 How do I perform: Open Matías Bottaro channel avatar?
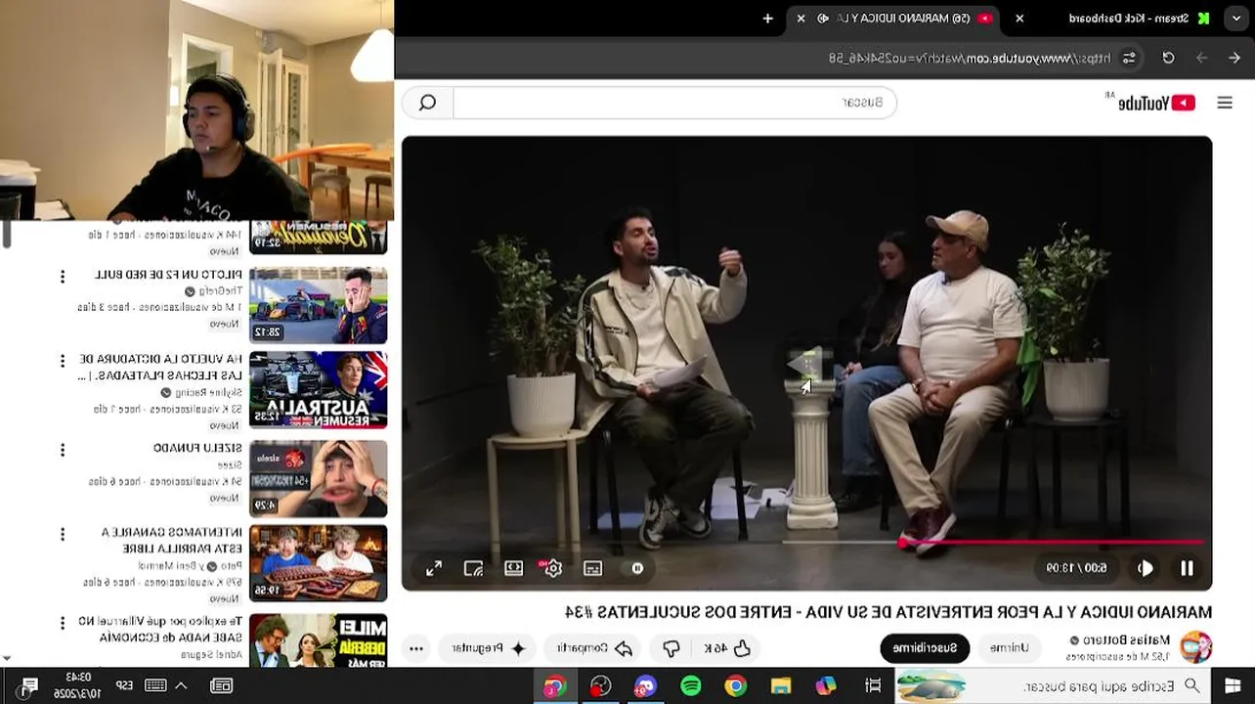(1196, 647)
